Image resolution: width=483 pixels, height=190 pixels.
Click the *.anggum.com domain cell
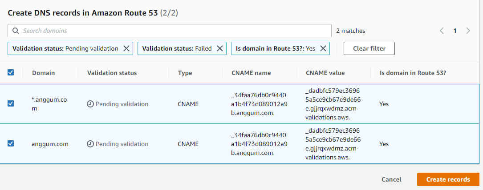[49, 104]
